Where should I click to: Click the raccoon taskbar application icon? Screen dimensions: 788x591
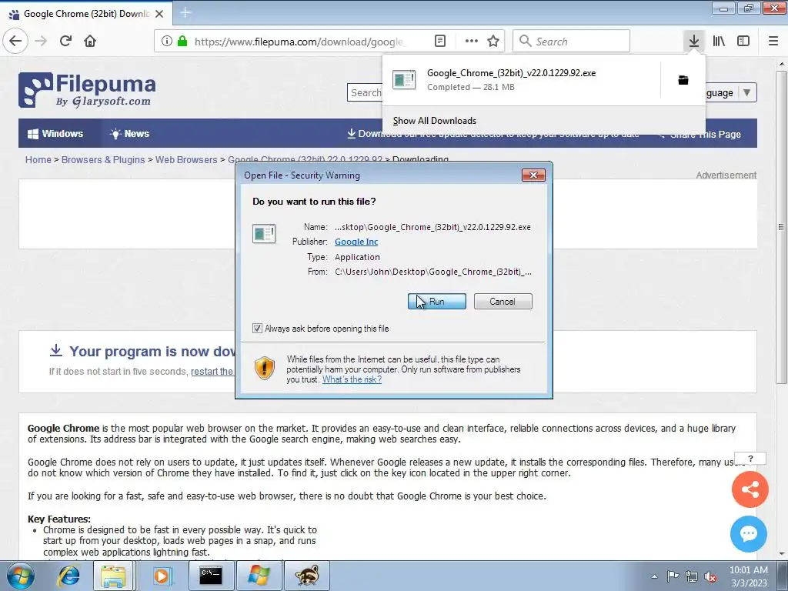[x=306, y=576]
